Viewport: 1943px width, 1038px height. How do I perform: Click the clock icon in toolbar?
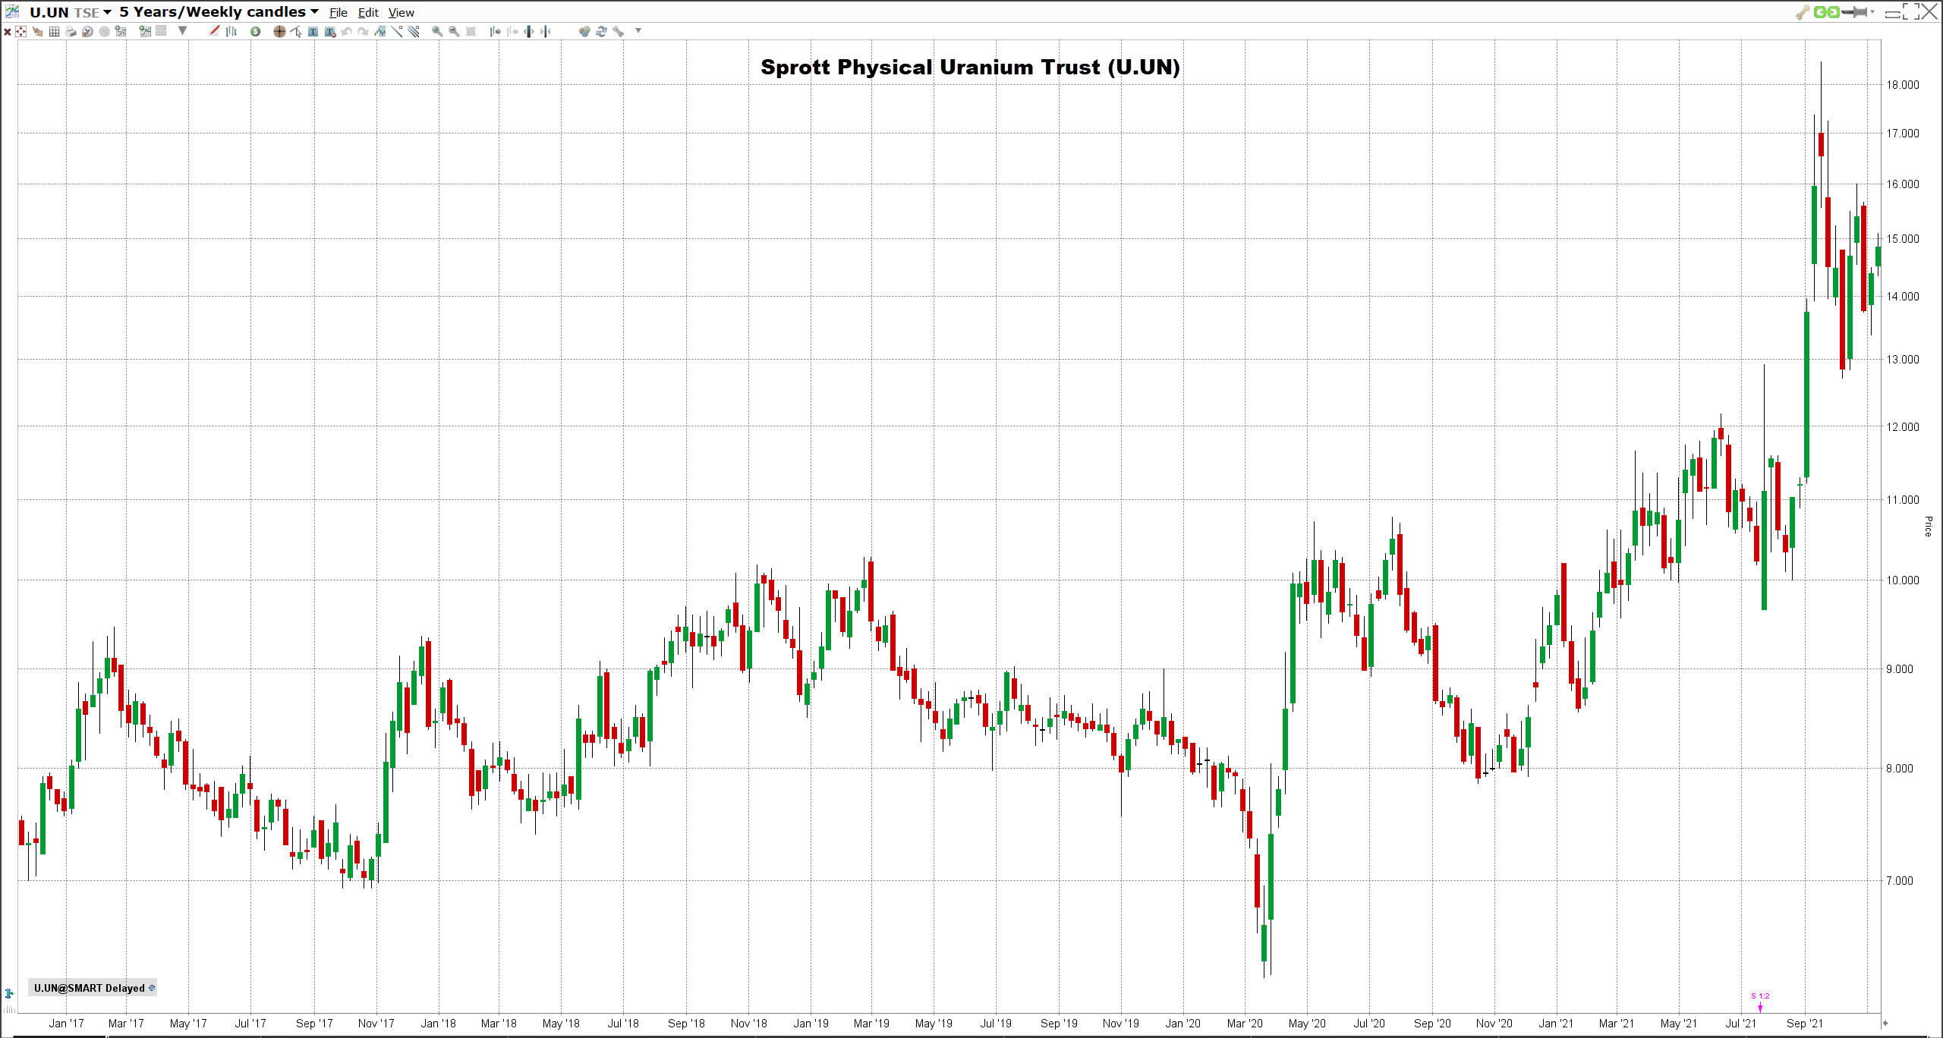pos(87,32)
